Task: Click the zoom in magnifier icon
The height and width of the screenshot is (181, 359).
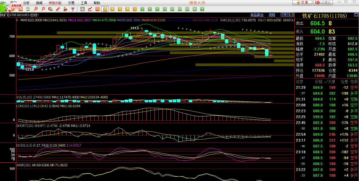Action: point(36,9)
